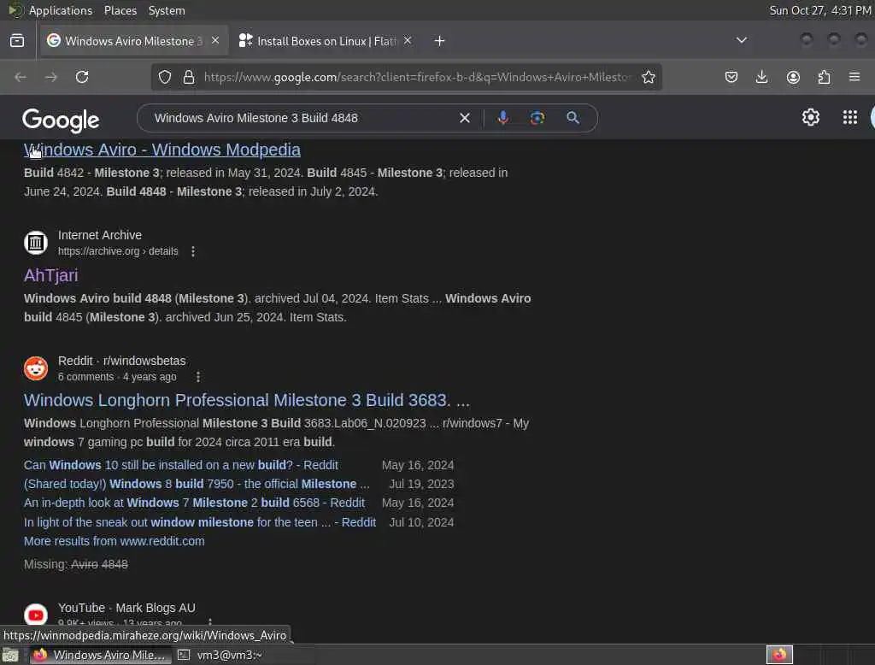875x665 pixels.
Task: Clear the Google search box text
Action: (464, 118)
